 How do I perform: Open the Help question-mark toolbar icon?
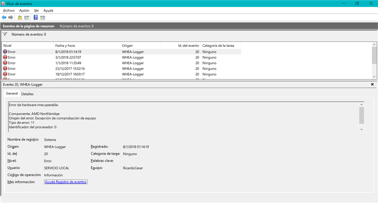[36, 17]
